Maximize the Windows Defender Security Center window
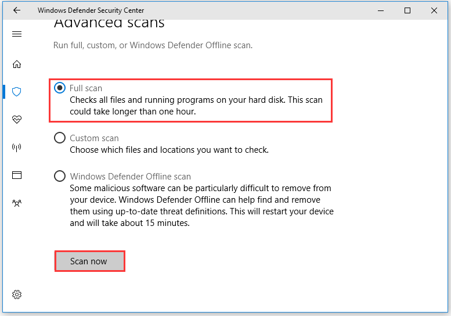Image resolution: width=451 pixels, height=316 pixels. [x=407, y=10]
